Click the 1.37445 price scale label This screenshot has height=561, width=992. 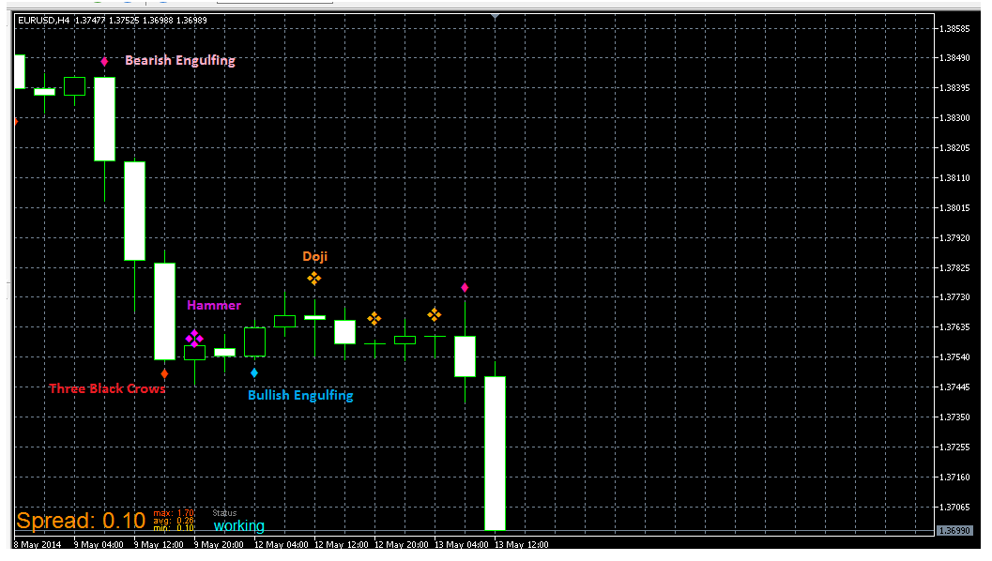pyautogui.click(x=954, y=387)
